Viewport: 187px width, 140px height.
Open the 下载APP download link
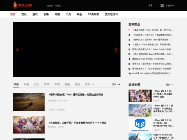[169, 5]
